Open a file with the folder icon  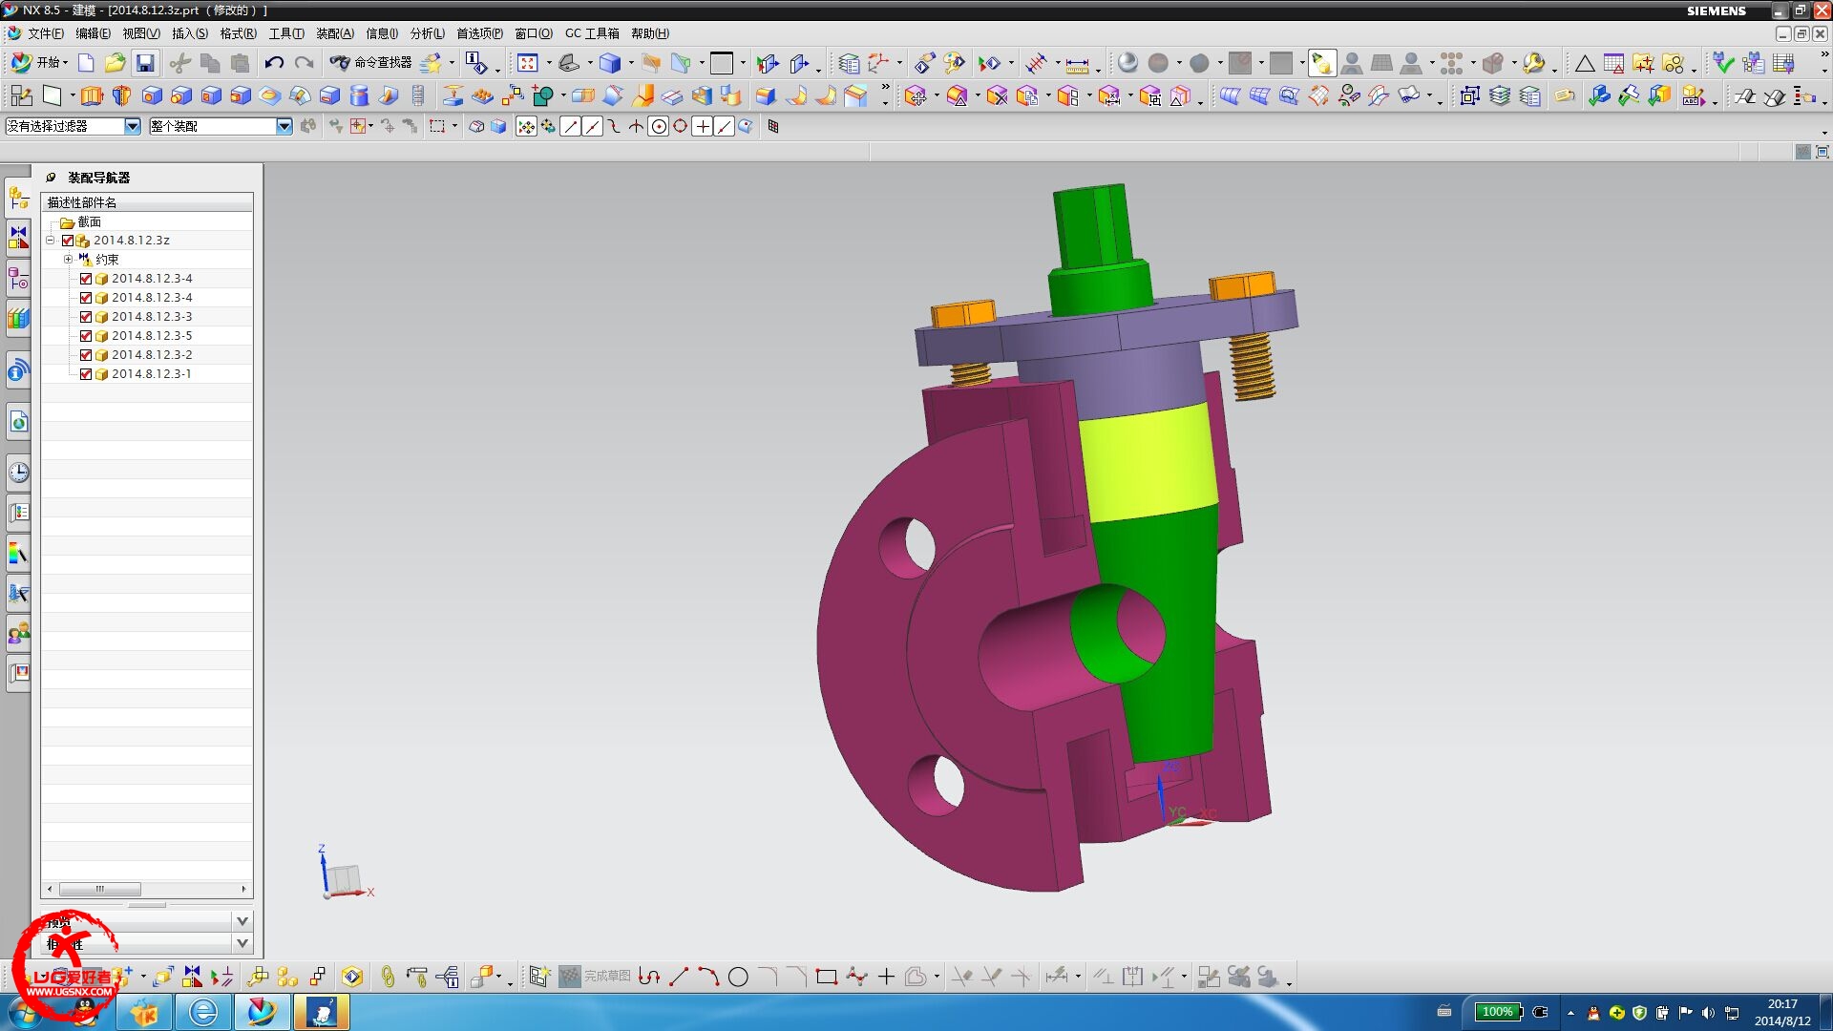tap(116, 63)
